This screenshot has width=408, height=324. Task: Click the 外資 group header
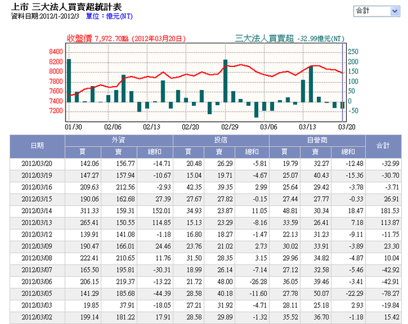pyautogui.click(x=119, y=140)
